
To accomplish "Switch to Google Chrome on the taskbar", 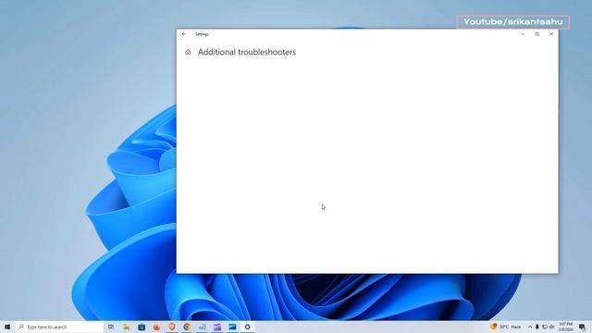I will pyautogui.click(x=187, y=327).
